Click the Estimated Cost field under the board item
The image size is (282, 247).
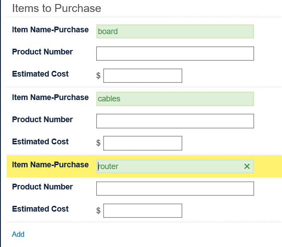[x=142, y=76]
